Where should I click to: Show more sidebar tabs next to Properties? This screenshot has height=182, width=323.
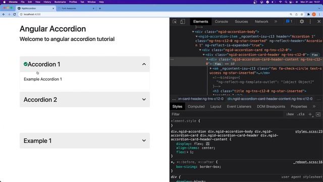click(x=314, y=107)
